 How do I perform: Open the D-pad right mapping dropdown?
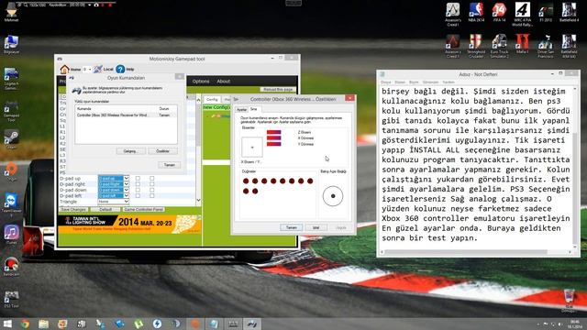pos(114,184)
